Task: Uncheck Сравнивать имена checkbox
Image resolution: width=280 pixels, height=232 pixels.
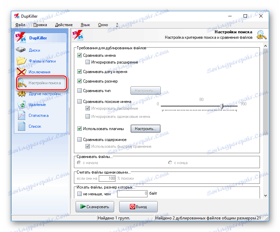Action: 79,55
